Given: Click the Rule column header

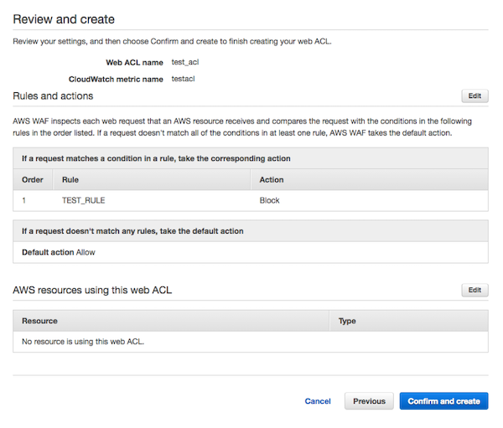Looking at the screenshot, I should [x=70, y=179].
